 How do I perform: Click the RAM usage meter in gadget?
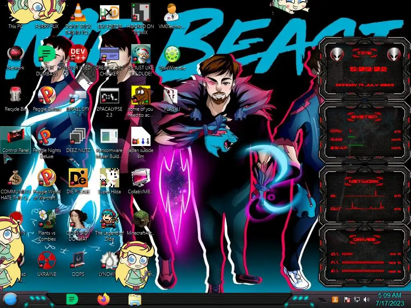[366, 139]
